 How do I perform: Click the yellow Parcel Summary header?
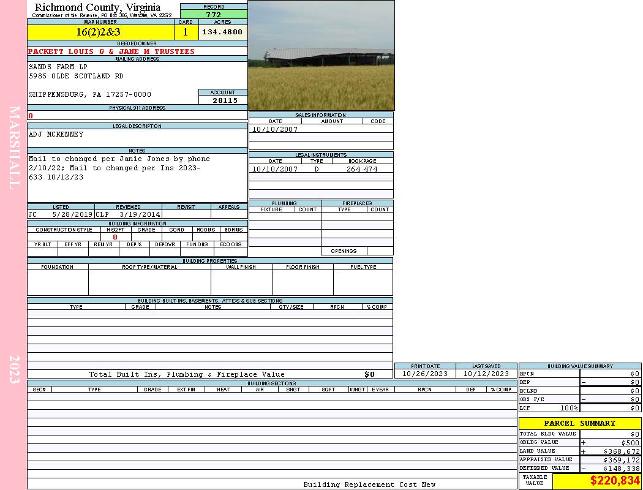[x=579, y=423]
